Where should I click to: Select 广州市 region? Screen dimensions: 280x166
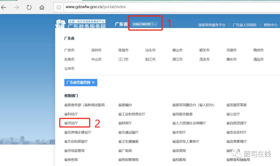(69, 50)
